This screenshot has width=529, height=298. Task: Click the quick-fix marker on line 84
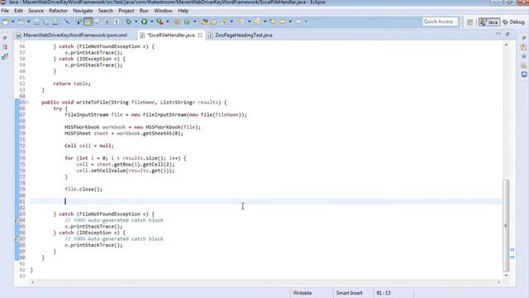click(17, 220)
